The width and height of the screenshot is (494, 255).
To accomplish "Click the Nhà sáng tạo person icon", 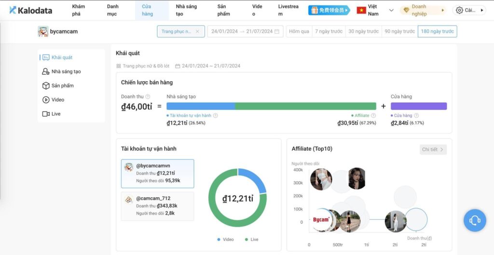I will coord(46,71).
